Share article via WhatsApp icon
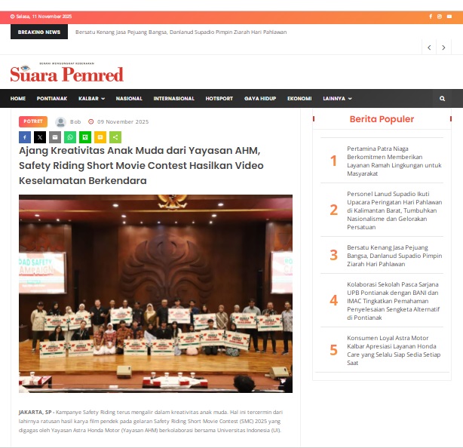This screenshot has height=448, width=463. point(70,137)
